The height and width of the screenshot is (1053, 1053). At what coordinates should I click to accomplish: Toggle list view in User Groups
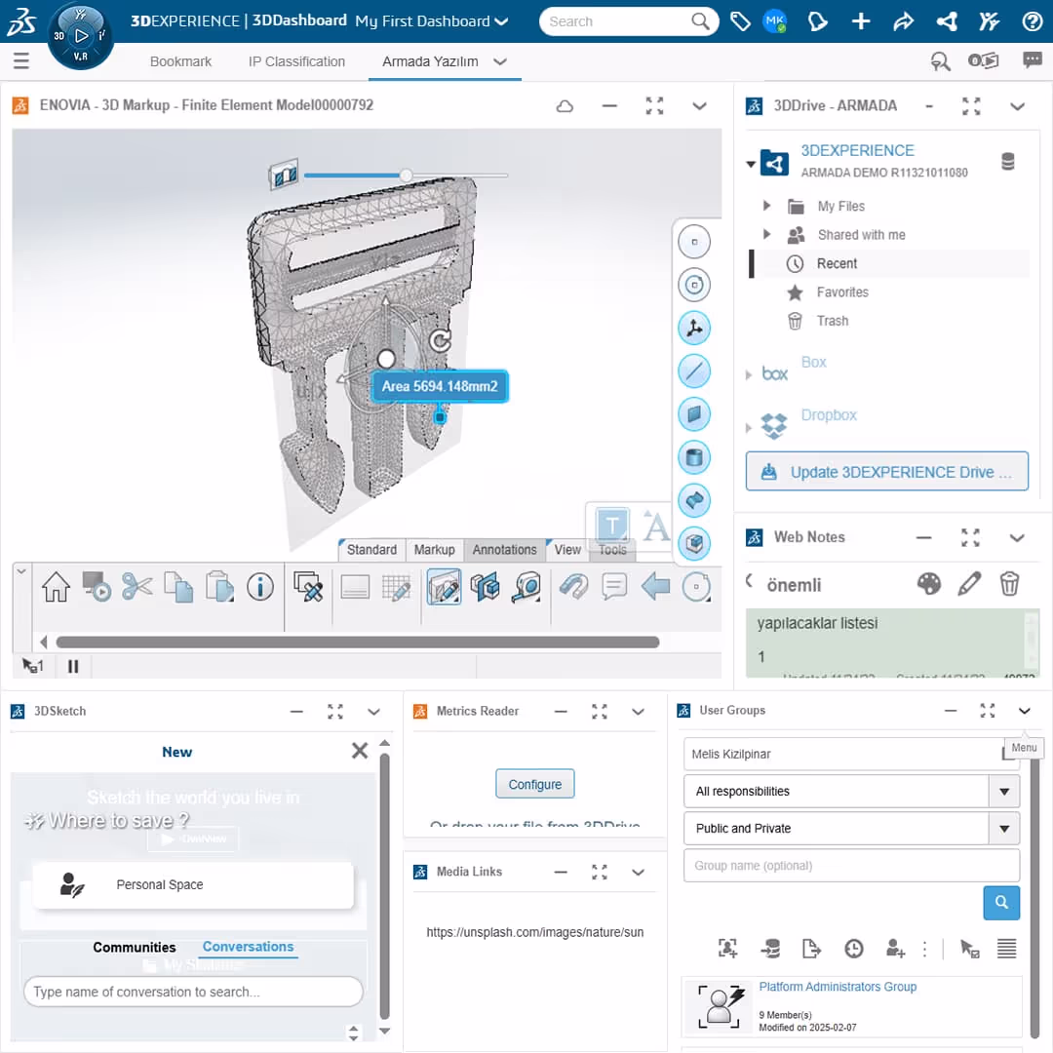coord(1006,949)
